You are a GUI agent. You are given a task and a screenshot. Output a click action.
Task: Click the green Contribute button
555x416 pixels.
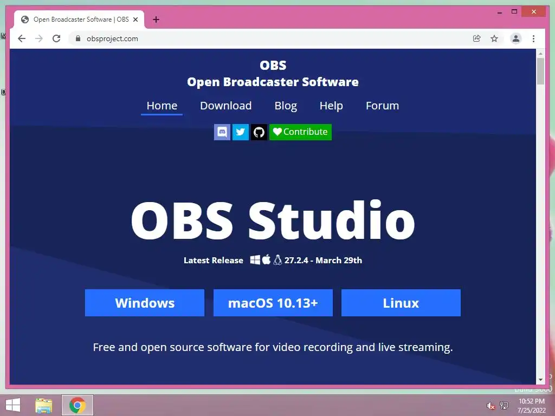tap(300, 132)
